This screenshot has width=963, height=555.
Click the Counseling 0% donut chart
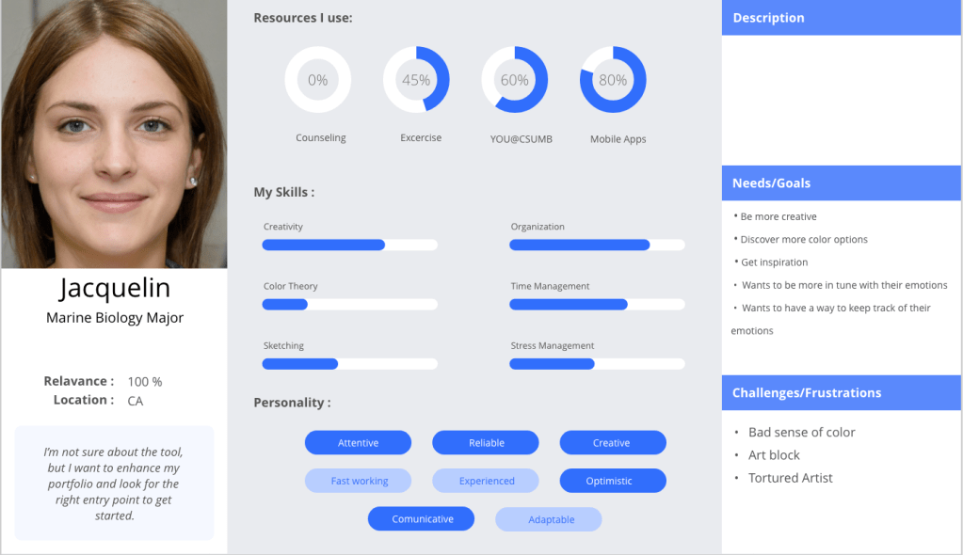[x=318, y=80]
